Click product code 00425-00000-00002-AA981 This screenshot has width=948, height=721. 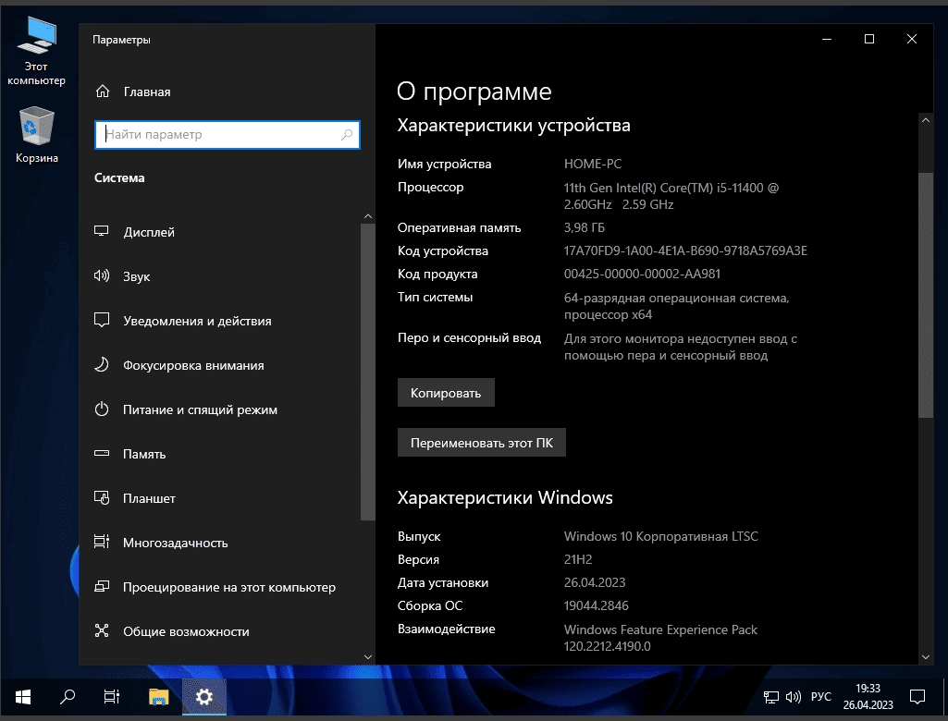point(642,274)
